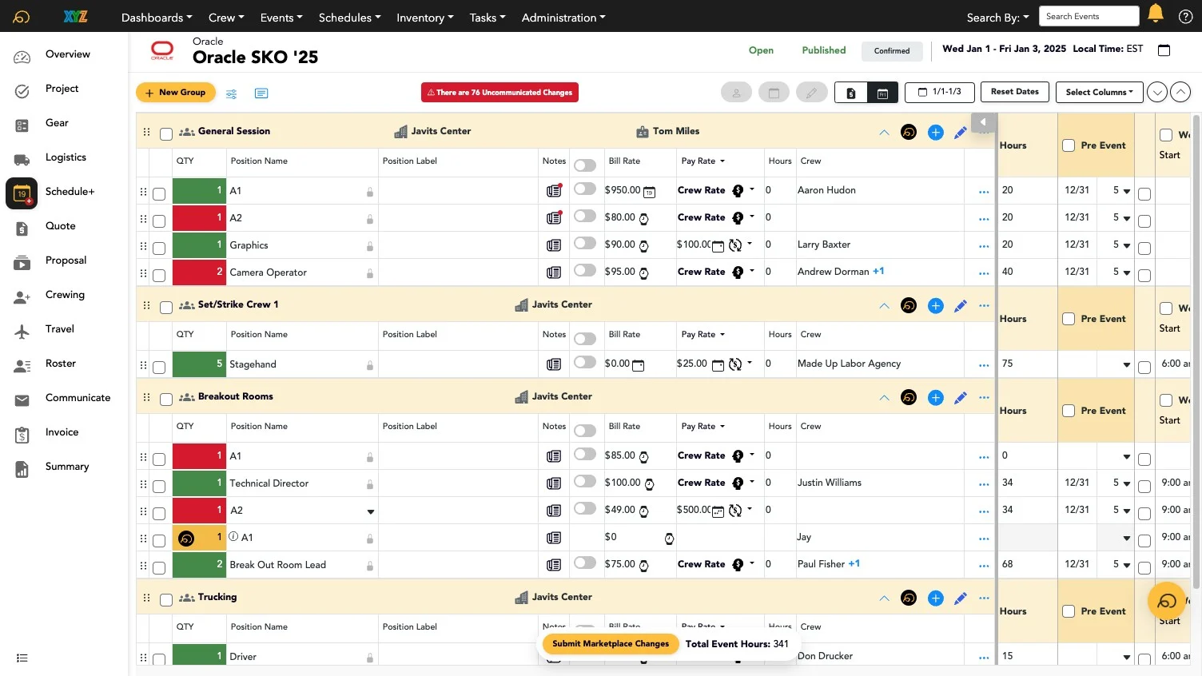
Task: Open notes icon for Technical Director
Action: (554, 483)
